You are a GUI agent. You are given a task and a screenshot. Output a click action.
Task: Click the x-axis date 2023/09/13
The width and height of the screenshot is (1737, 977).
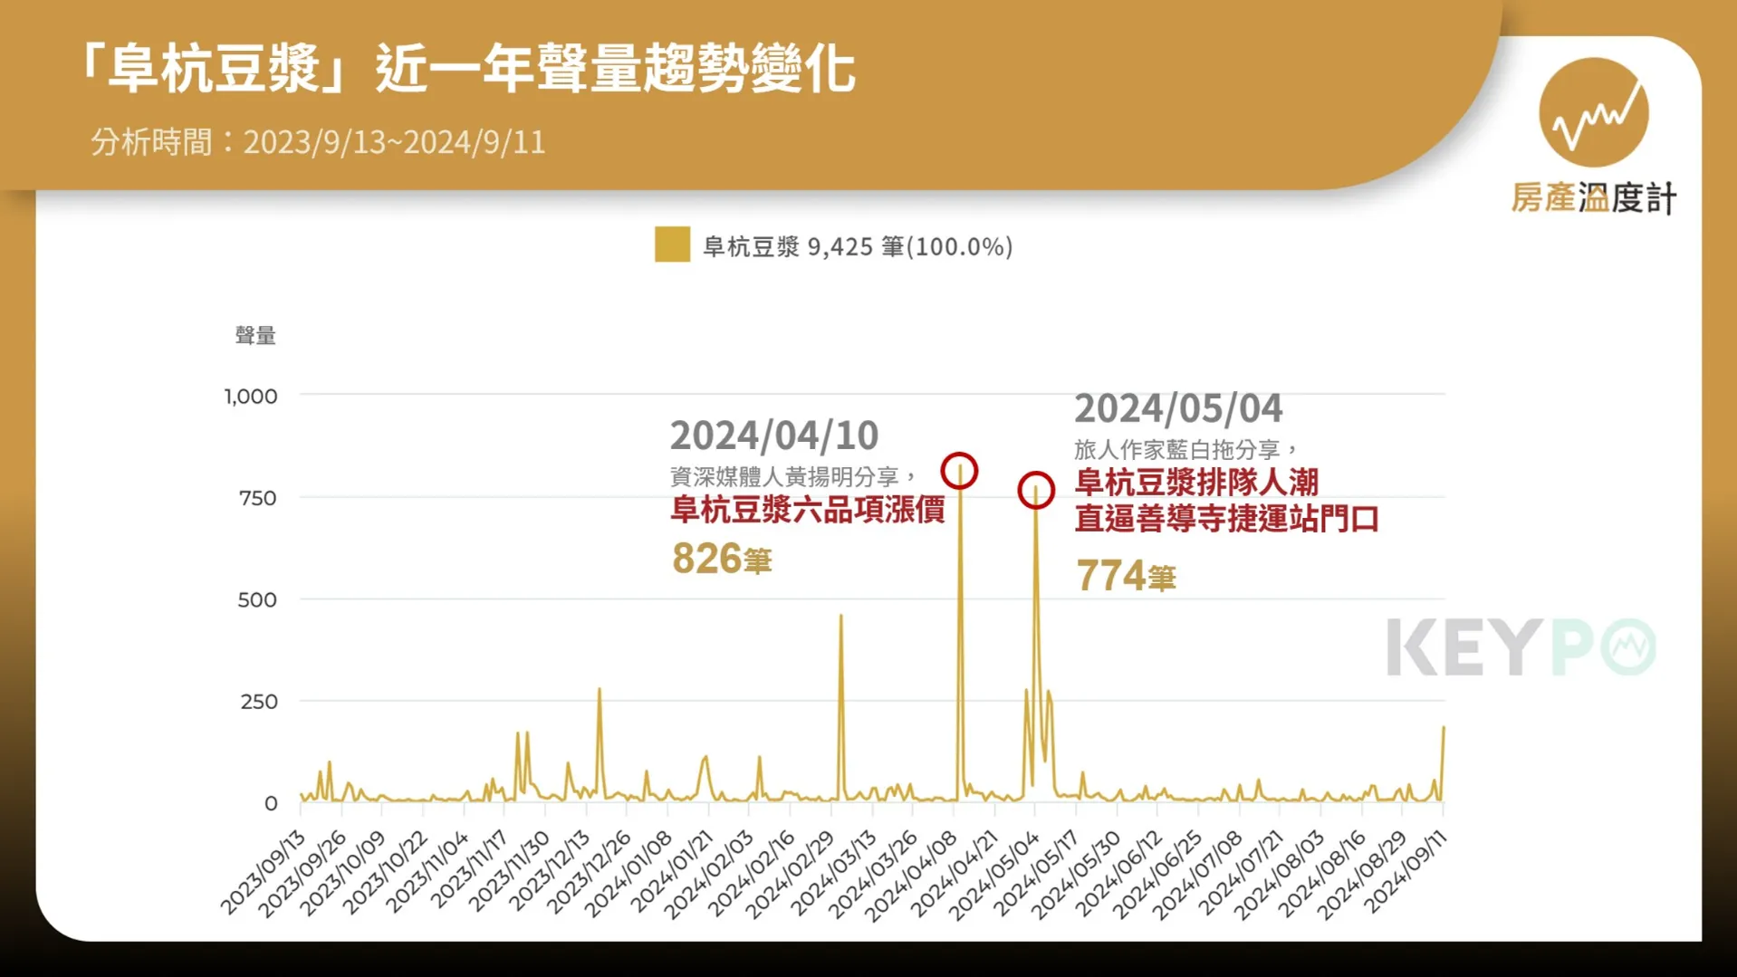(263, 873)
